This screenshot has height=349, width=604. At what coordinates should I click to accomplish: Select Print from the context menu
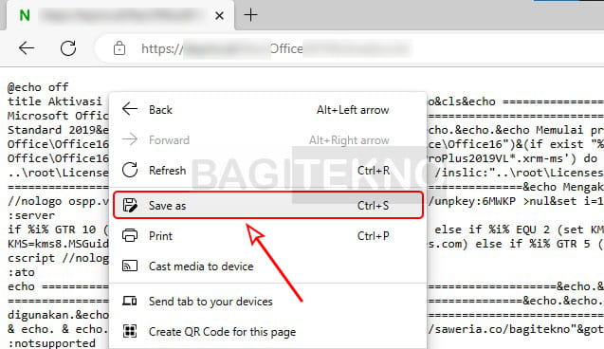[268, 236]
